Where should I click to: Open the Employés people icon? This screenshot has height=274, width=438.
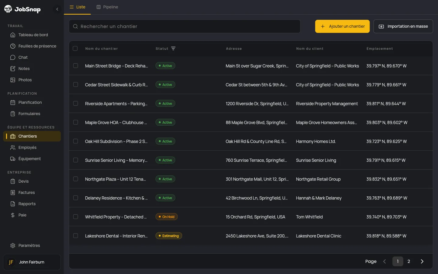pos(13,147)
